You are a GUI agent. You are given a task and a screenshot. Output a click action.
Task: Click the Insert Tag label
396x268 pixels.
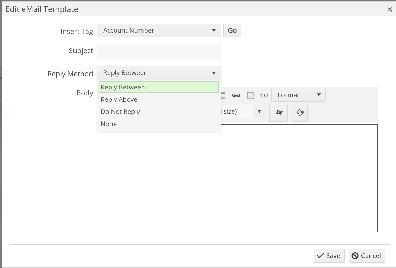77,31
